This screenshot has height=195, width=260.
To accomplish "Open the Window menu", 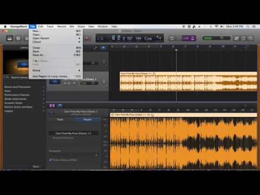I will (x=102, y=27).
